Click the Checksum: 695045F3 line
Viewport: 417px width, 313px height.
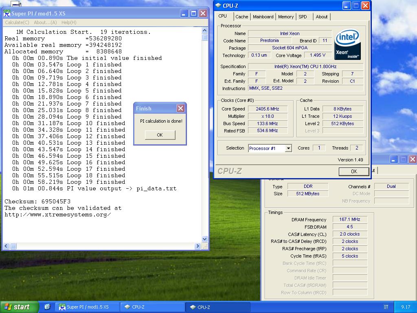37,201
